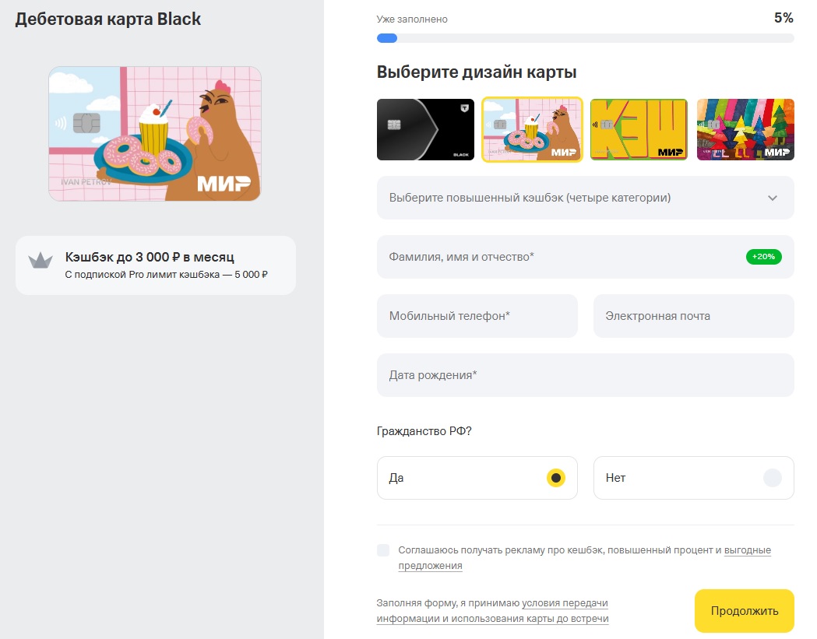Click the large card preview image

(x=155, y=133)
